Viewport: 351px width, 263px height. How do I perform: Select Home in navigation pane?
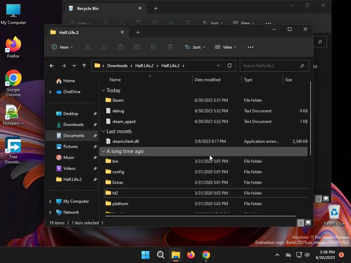click(x=69, y=81)
